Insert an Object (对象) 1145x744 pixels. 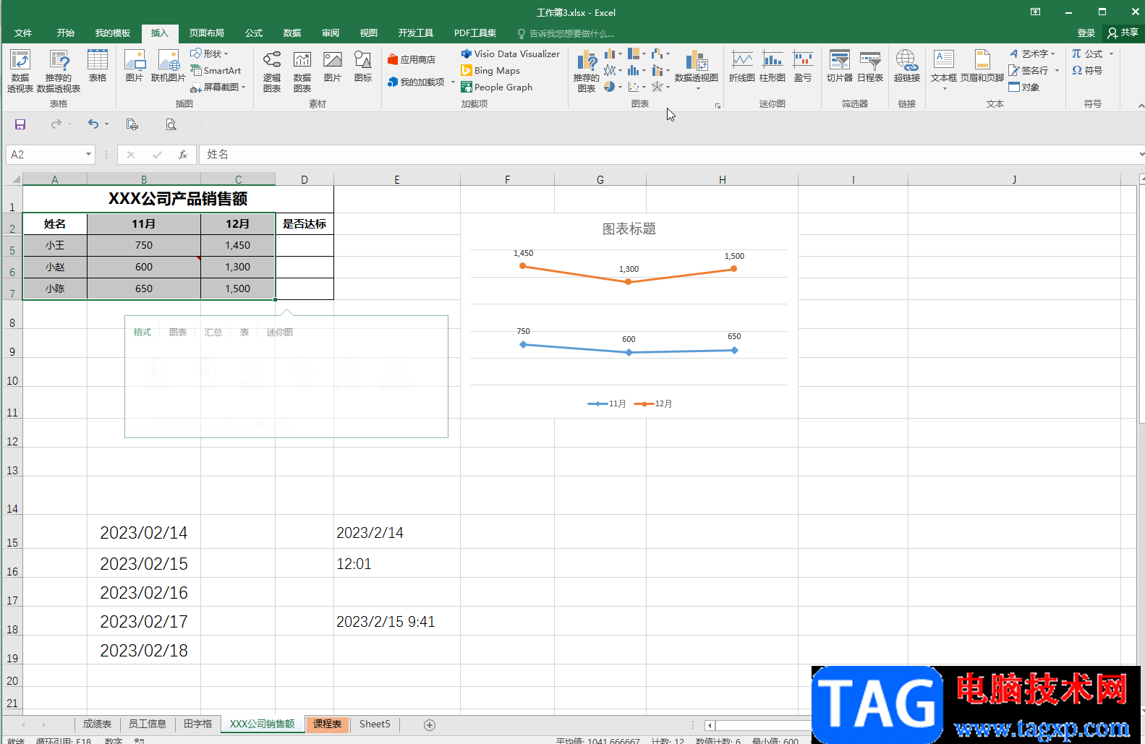click(x=1024, y=87)
